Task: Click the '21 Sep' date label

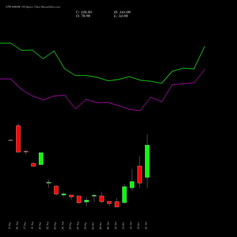Action: point(40,226)
